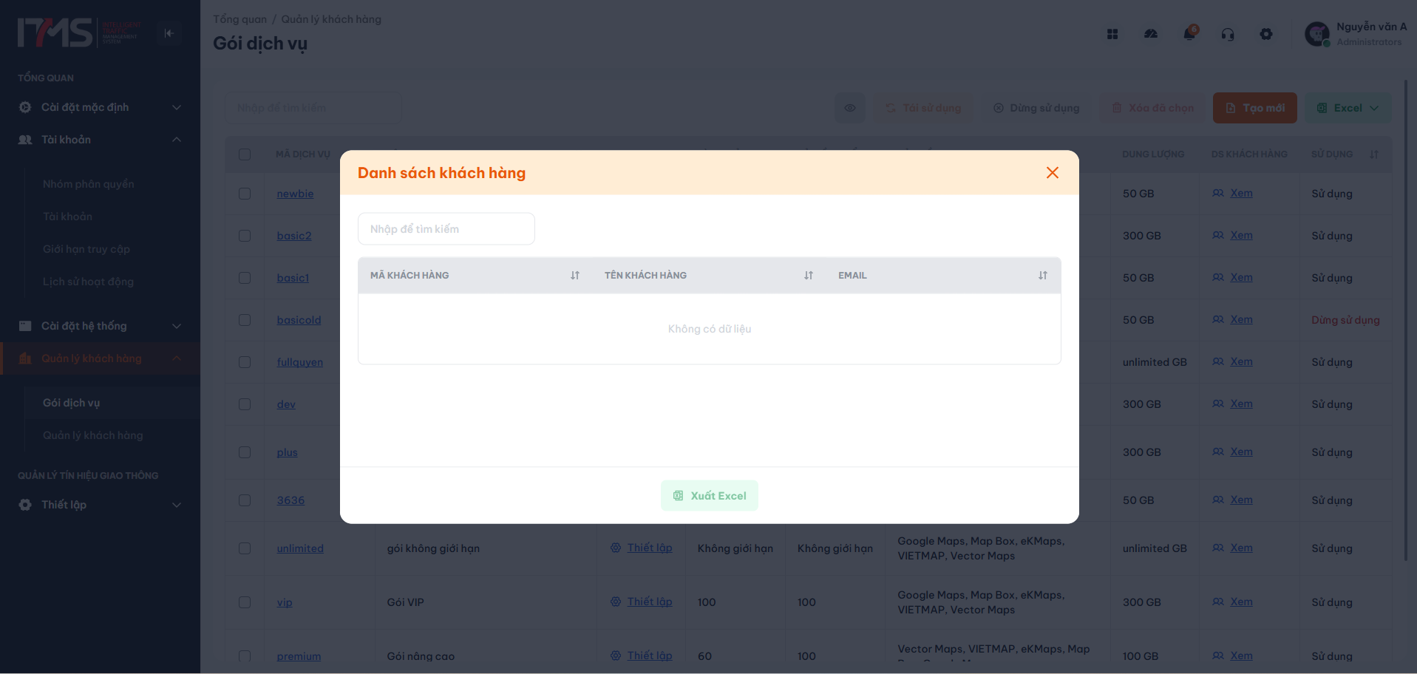Expand Cài đặt hệ thống chevron
This screenshot has height=674, width=1417.
[x=177, y=326]
